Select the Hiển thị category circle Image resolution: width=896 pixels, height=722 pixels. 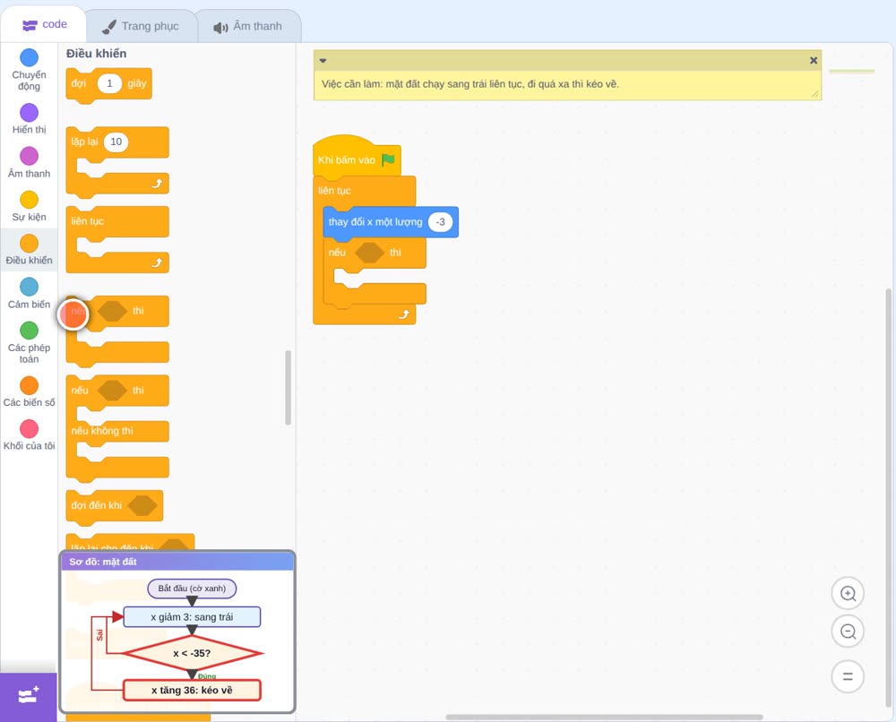tap(30, 113)
